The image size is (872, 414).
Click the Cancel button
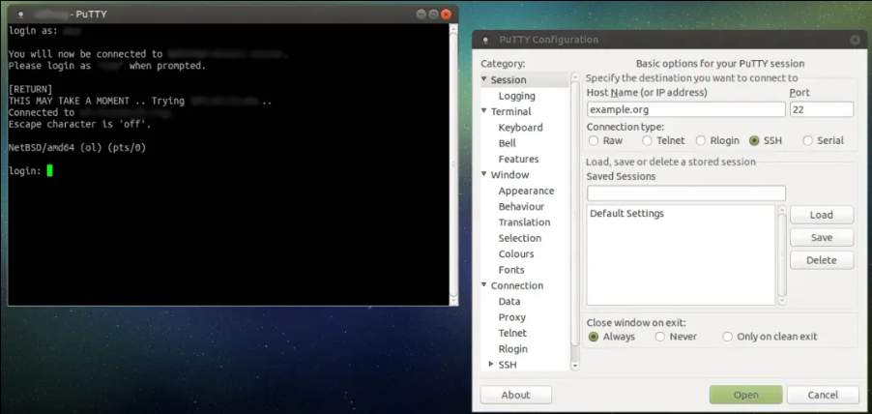pos(823,395)
